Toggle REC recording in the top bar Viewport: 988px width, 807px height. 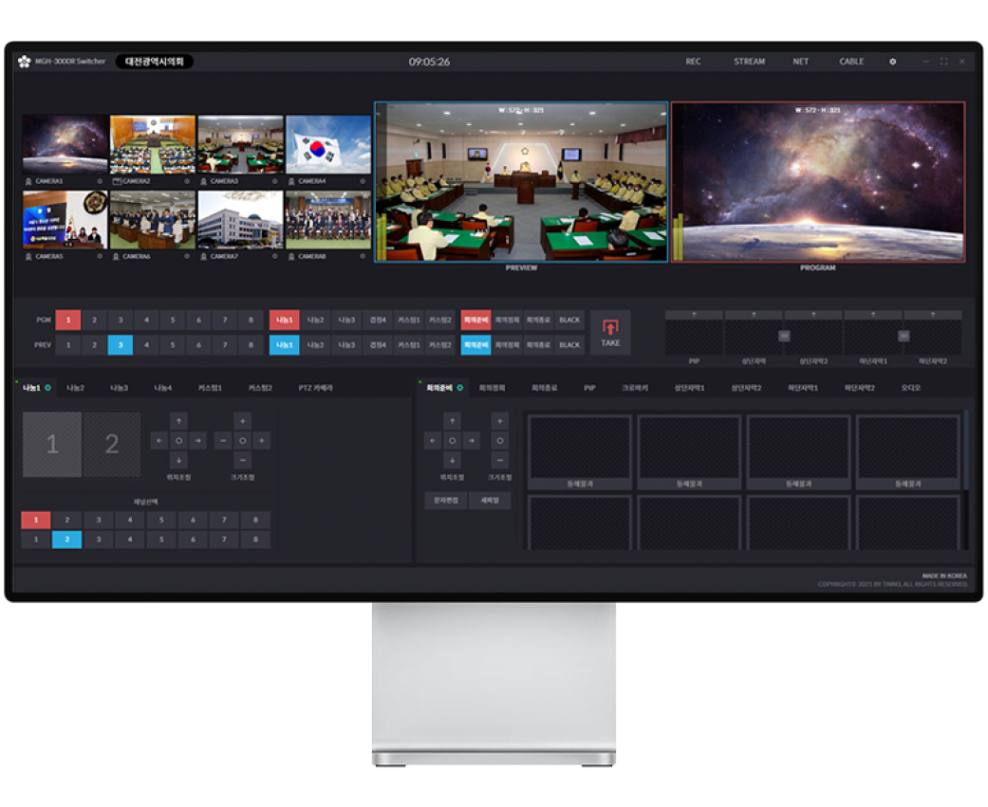pyautogui.click(x=693, y=62)
